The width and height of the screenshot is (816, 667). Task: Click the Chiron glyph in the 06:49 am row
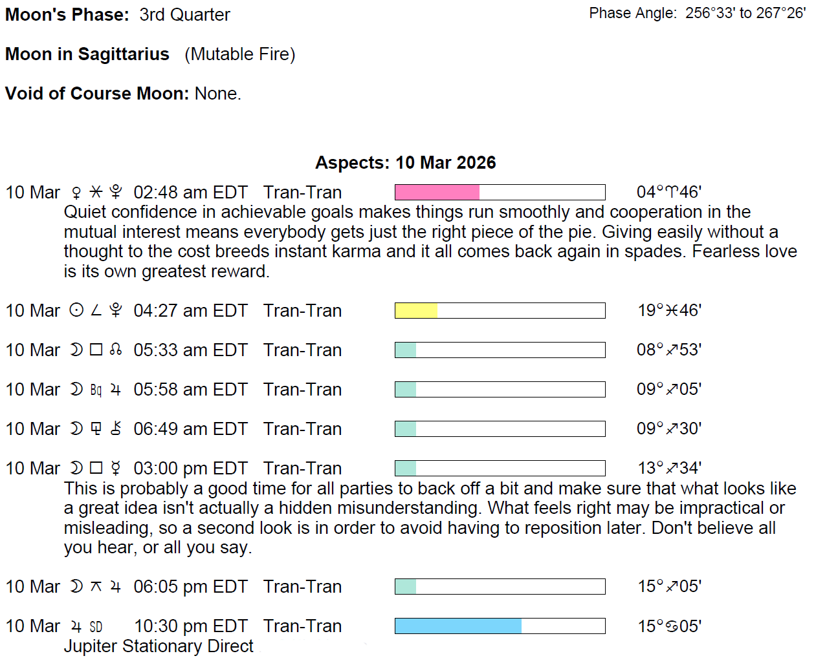116,429
